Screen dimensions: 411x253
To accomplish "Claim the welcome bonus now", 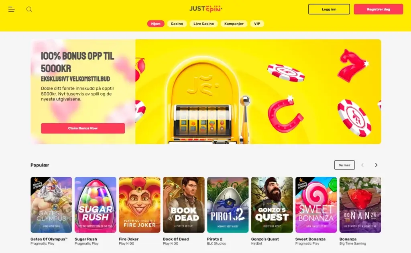I will 83,128.
